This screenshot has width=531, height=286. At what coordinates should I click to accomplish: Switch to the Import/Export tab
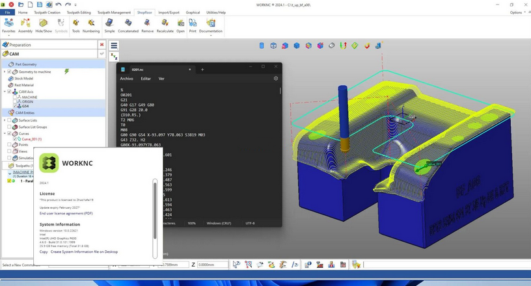coord(169,12)
